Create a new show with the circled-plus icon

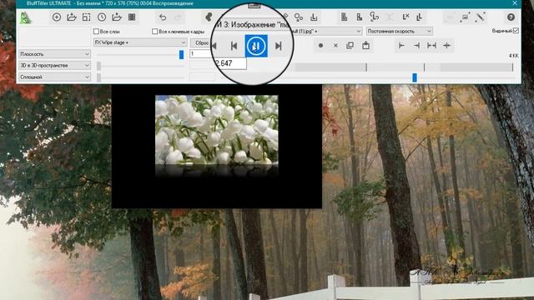(57, 17)
